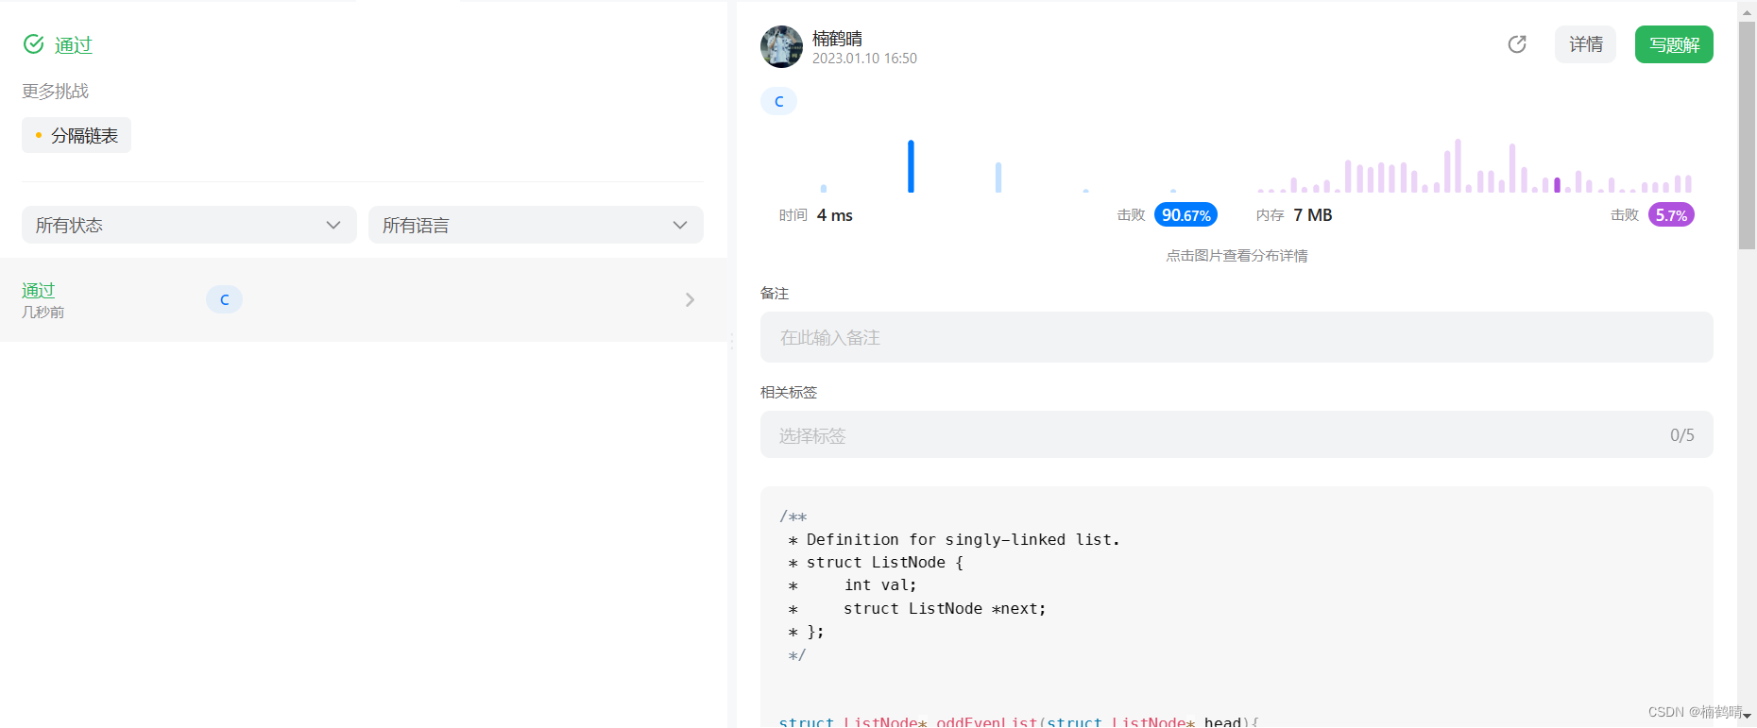This screenshot has height=728, width=1757.
Task: Click the scrollbar down arrow at bottom
Action: coord(1747,717)
